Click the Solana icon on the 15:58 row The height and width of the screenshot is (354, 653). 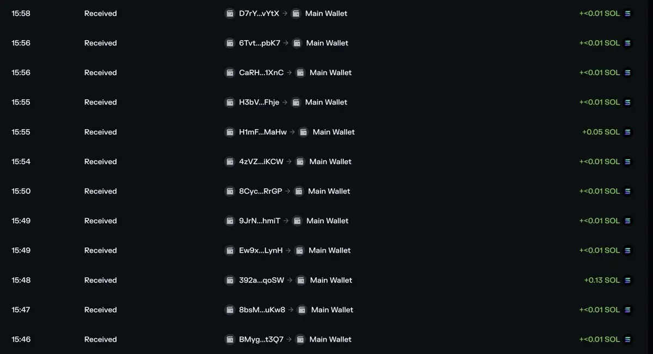[627, 14]
